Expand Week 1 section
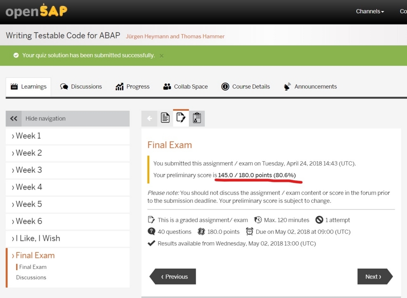This screenshot has height=298, width=407. [68, 136]
